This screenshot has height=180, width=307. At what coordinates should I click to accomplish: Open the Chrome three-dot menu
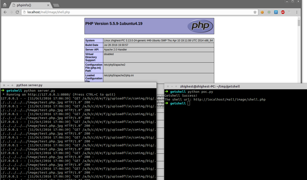coord(296,12)
